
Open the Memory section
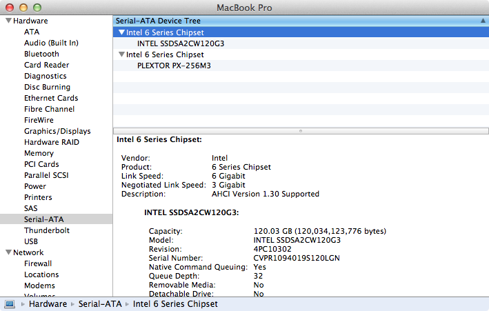pos(39,153)
